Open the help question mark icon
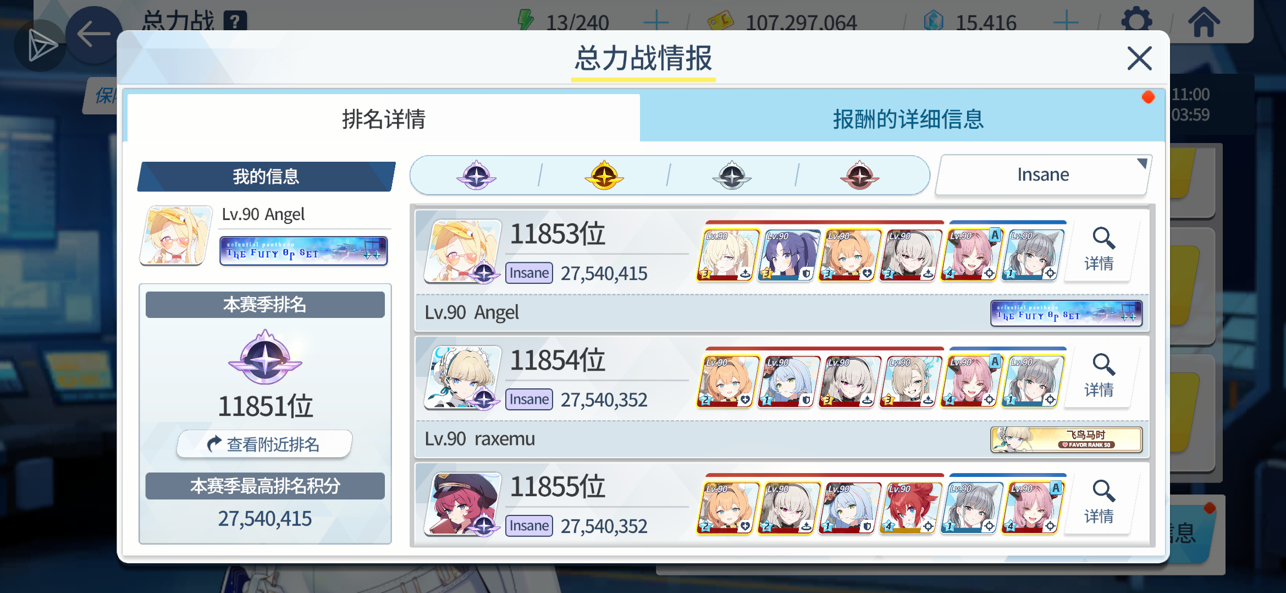The height and width of the screenshot is (593, 1286). (235, 22)
